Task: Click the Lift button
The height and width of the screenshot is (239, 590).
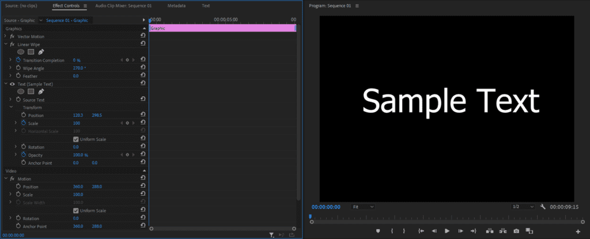Action: pos(490,231)
